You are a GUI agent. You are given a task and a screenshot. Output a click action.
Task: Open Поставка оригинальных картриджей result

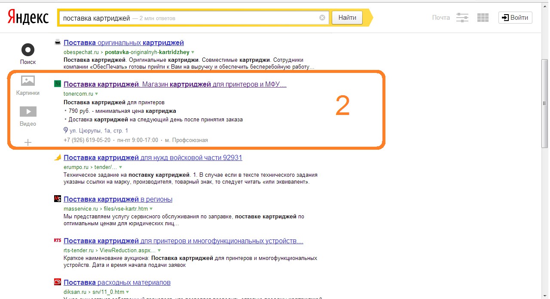124,42
